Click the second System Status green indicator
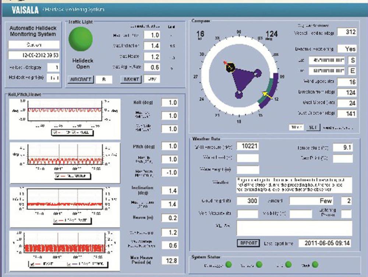The image size is (368, 277). pyautogui.click(x=259, y=264)
